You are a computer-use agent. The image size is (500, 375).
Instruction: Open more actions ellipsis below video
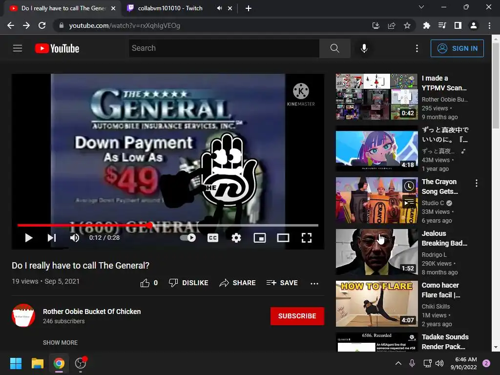pos(314,284)
